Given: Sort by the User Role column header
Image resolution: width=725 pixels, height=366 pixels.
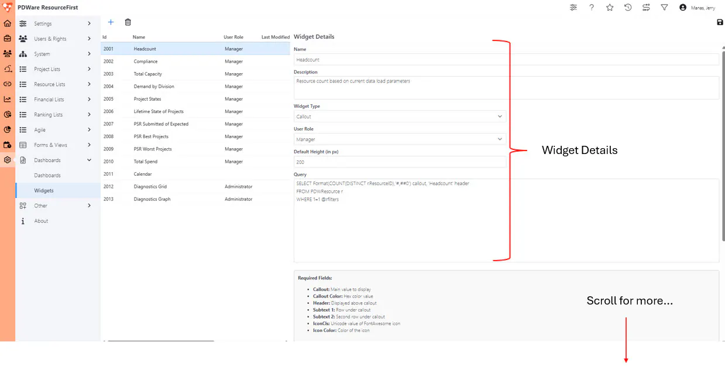Looking at the screenshot, I should pos(233,37).
